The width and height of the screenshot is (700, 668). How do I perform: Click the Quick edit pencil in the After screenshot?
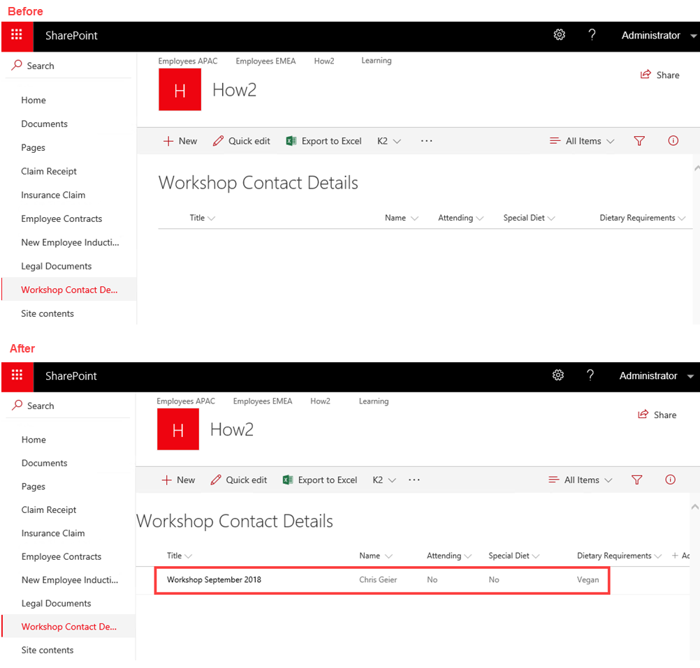239,480
